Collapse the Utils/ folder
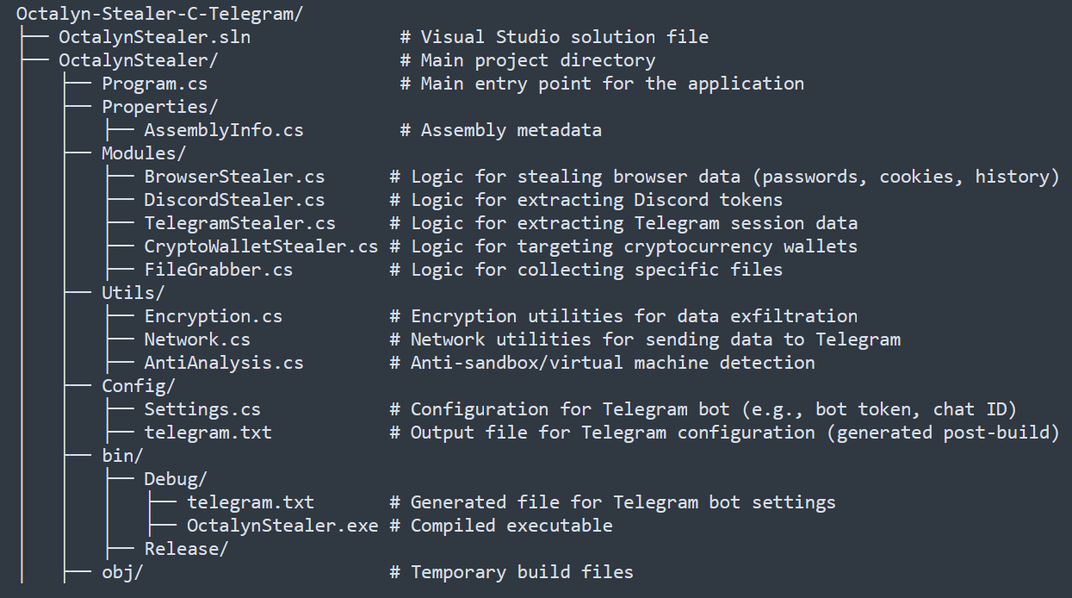Viewport: 1072px width, 598px height. pyautogui.click(x=133, y=293)
